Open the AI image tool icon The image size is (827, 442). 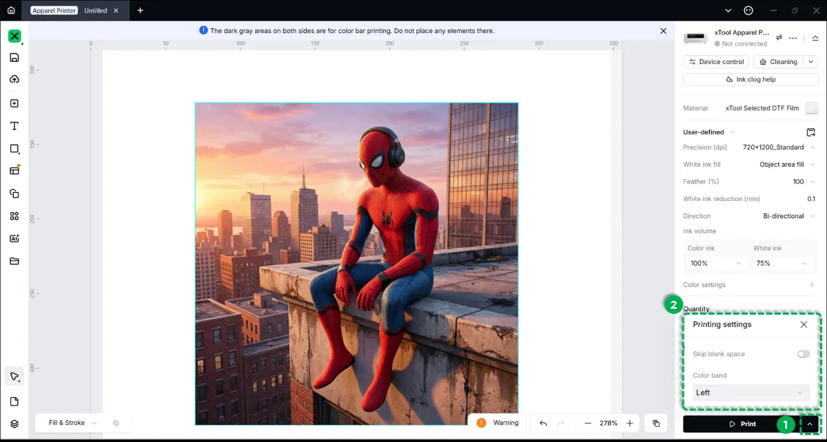coord(14,238)
